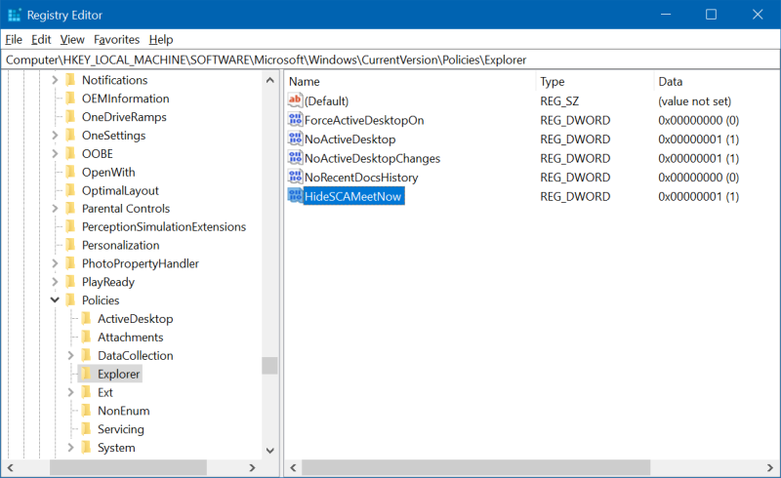Expand the Parental Controls node

click(55, 209)
